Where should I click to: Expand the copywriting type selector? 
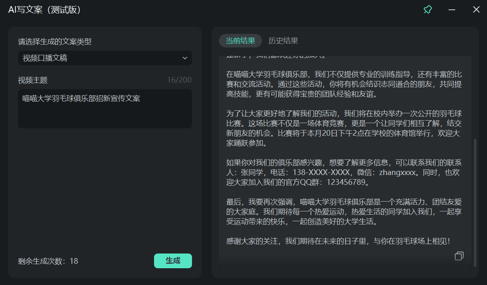pyautogui.click(x=105, y=58)
